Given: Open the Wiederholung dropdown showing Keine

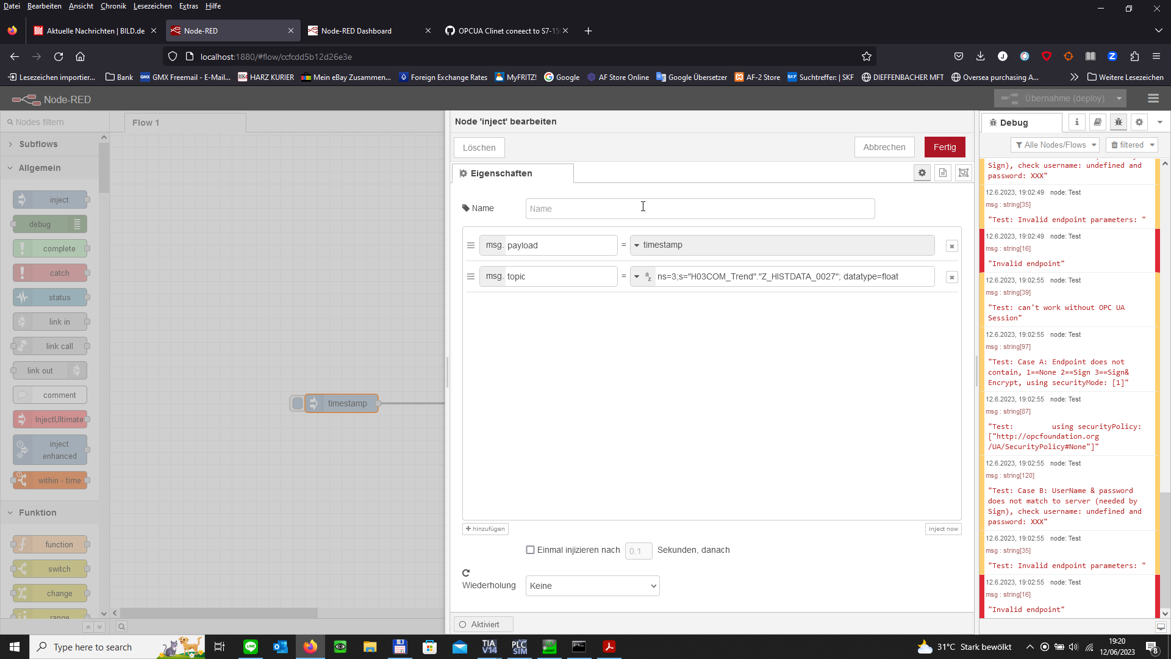Looking at the screenshot, I should point(592,585).
